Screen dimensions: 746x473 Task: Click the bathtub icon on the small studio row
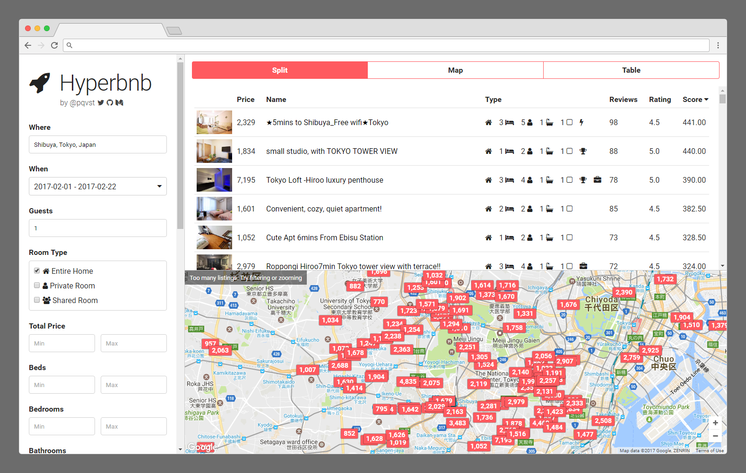(549, 151)
